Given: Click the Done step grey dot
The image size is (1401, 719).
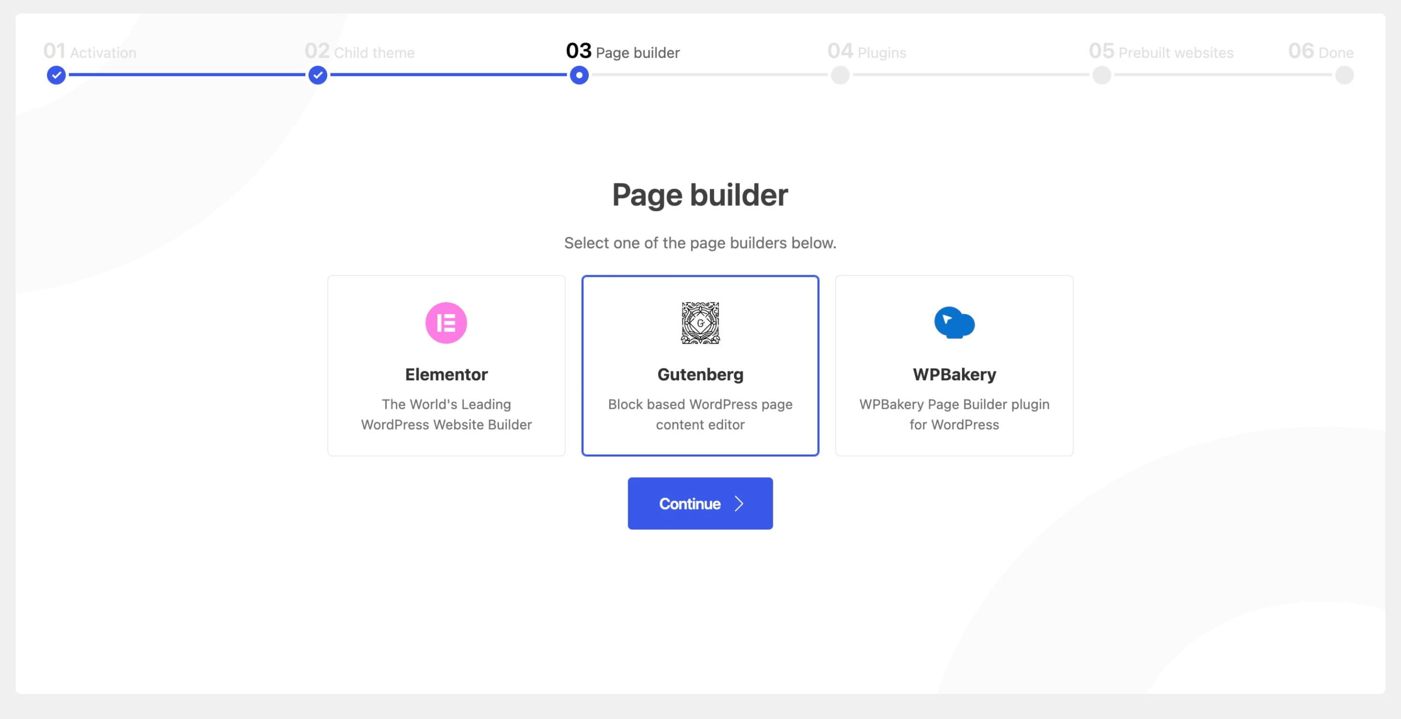Looking at the screenshot, I should [1344, 75].
